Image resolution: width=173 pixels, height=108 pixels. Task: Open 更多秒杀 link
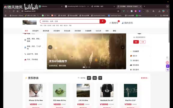(144, 78)
